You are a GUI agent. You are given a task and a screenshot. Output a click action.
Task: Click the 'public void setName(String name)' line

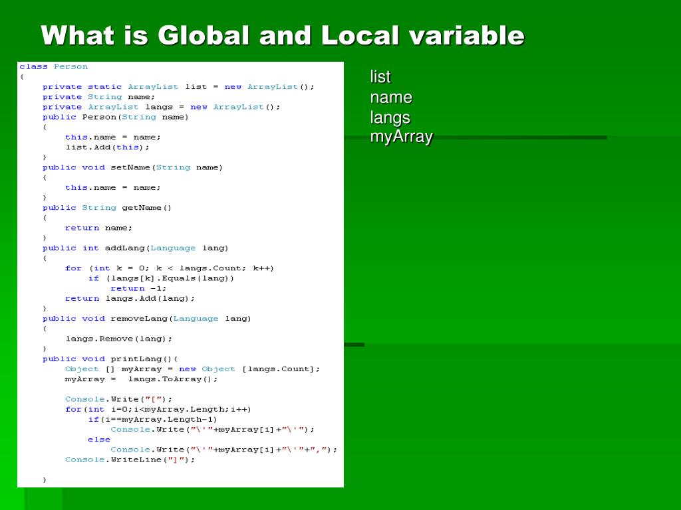tap(132, 167)
